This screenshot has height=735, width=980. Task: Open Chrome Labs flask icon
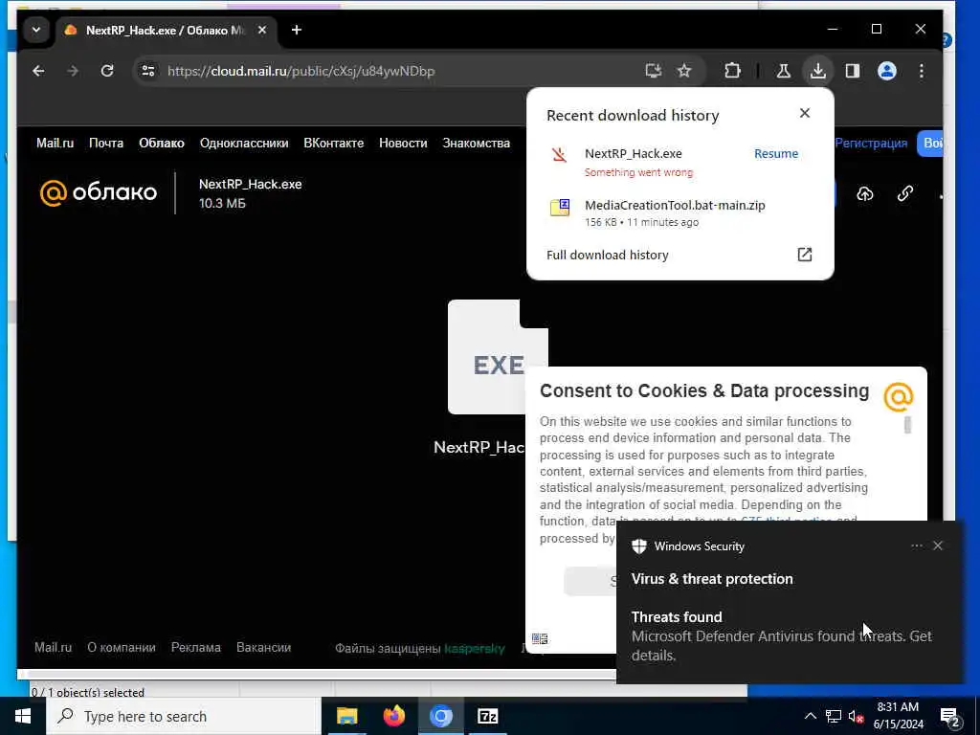point(783,71)
